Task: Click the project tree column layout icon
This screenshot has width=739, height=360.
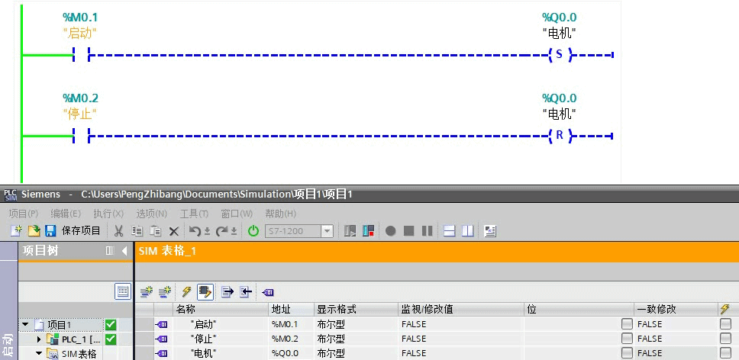Action: (110, 251)
